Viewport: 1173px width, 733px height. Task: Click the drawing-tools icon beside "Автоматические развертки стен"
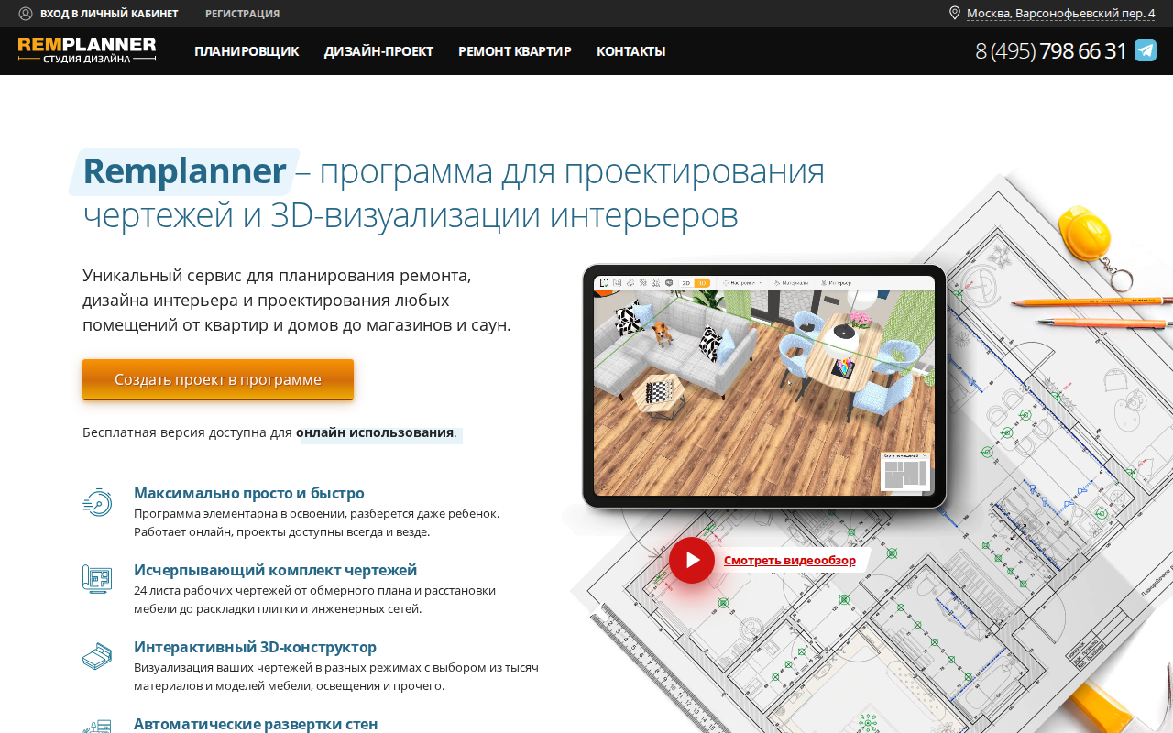coord(97,726)
